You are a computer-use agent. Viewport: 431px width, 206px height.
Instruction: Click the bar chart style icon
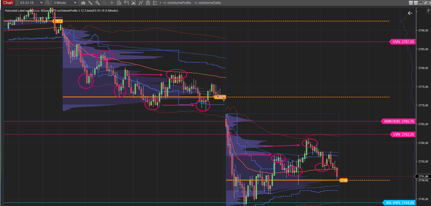pos(83,3)
